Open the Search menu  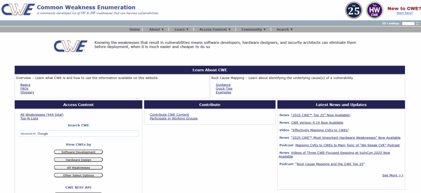click(285, 30)
